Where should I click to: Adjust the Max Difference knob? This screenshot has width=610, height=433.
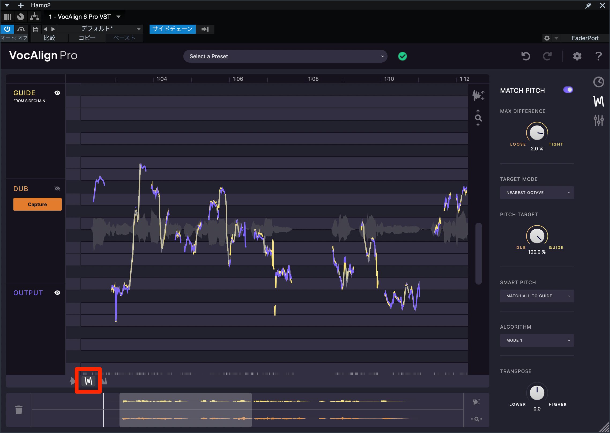537,132
